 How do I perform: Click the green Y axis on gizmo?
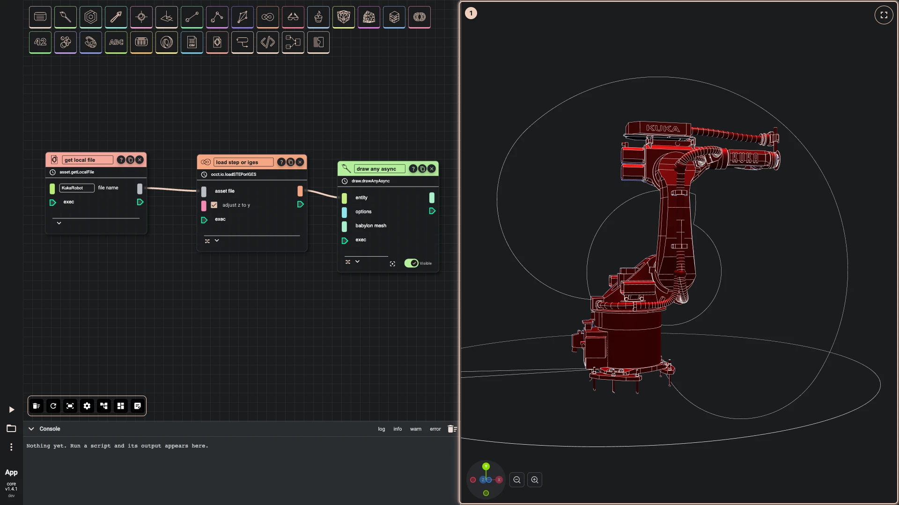tap(486, 466)
